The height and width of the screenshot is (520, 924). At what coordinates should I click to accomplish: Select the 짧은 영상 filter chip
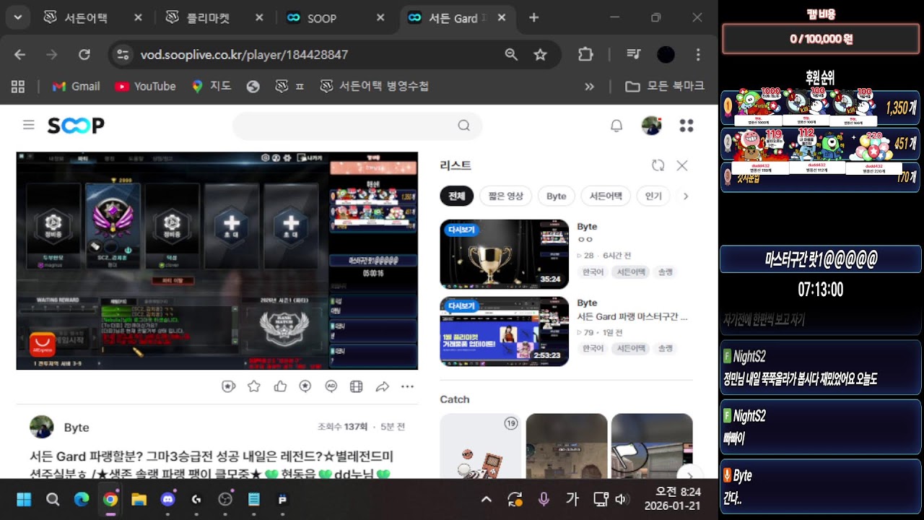505,196
